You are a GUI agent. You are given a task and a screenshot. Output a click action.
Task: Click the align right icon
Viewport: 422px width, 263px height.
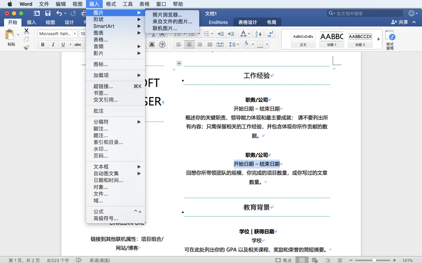(200, 44)
